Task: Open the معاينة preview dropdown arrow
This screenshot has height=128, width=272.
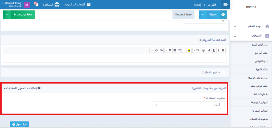Action: [203, 15]
